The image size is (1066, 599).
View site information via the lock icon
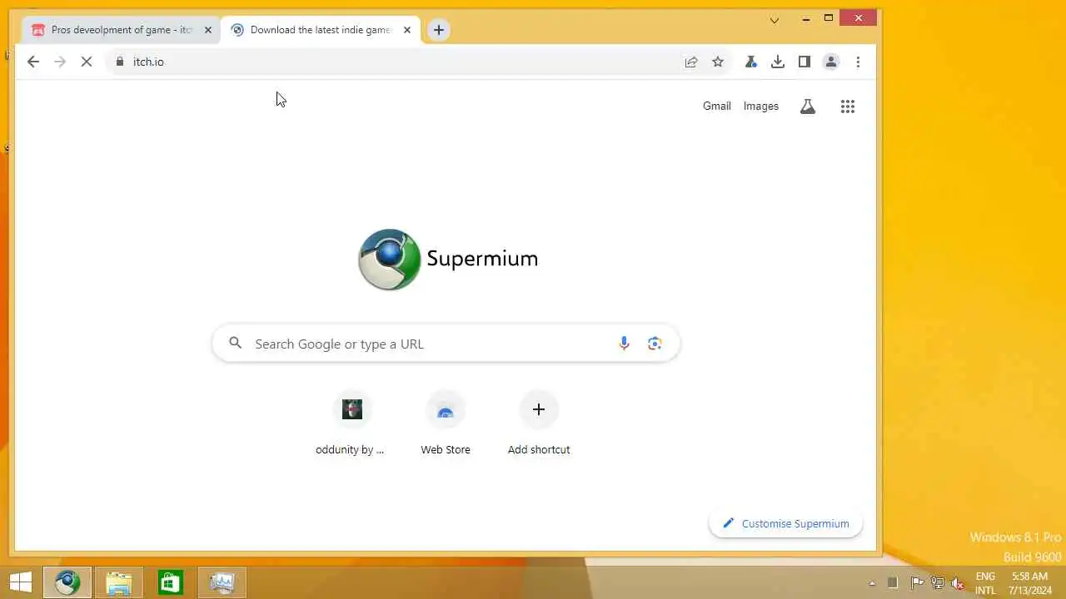click(x=120, y=62)
